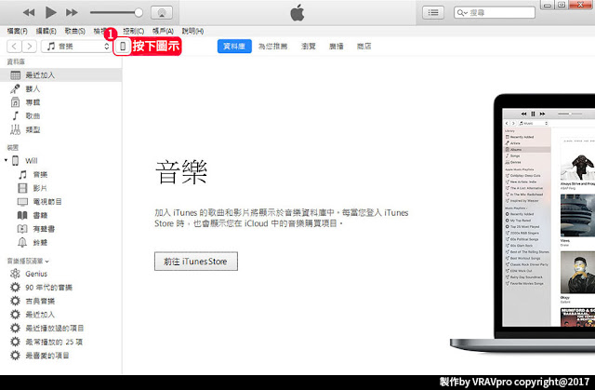595x390 pixels.
Task: Click the gear icon for 最近播放過的項目
Action: pyautogui.click(x=15, y=328)
